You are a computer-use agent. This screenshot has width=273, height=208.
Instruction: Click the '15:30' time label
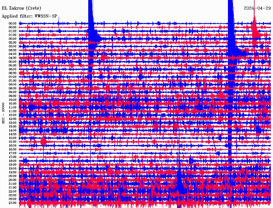tap(13, 142)
